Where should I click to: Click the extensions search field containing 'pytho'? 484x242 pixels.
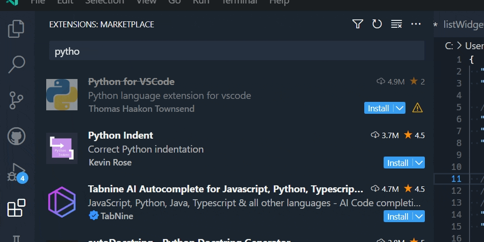[x=237, y=51]
